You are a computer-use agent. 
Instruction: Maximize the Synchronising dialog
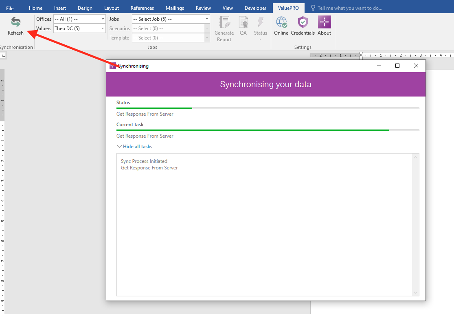[x=397, y=66]
